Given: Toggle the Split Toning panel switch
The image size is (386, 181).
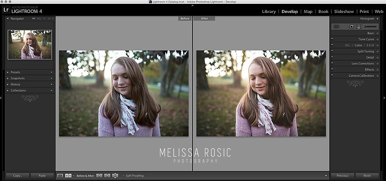Looking at the screenshot, I should pyautogui.click(x=332, y=51).
